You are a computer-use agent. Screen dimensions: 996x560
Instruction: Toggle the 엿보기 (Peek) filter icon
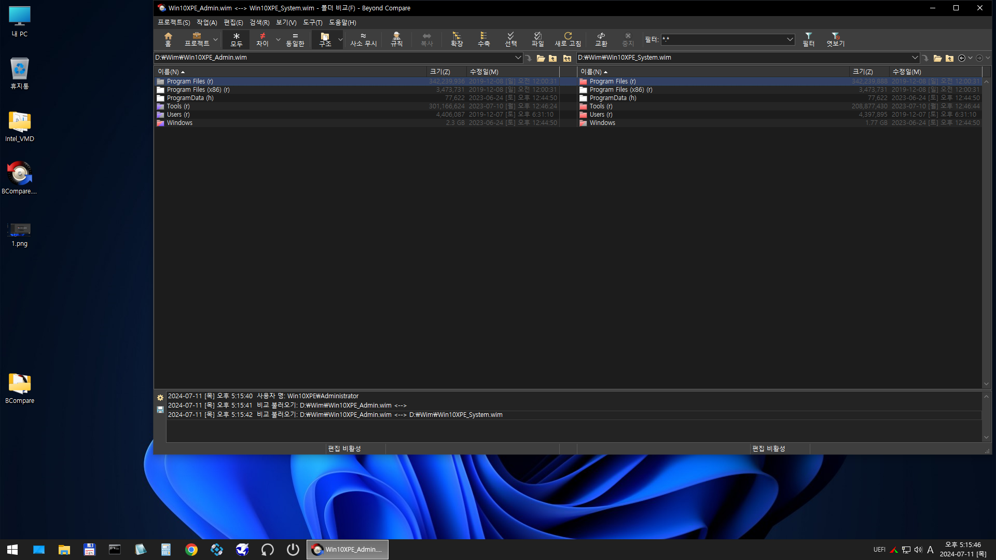click(835, 39)
